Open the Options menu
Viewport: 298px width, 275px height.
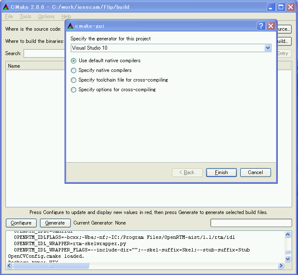46,16
